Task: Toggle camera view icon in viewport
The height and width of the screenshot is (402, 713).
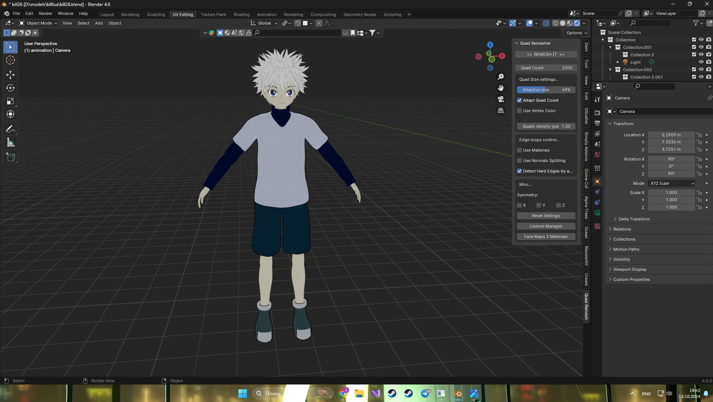Action: [x=501, y=99]
